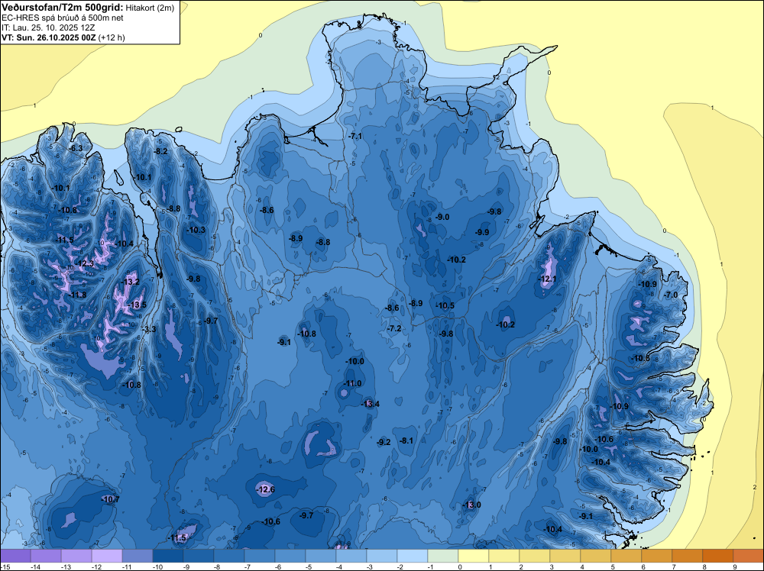Image resolution: width=764 pixels, height=571 pixels.
Task: Click the -8.2 temperature label
Action: (160, 151)
